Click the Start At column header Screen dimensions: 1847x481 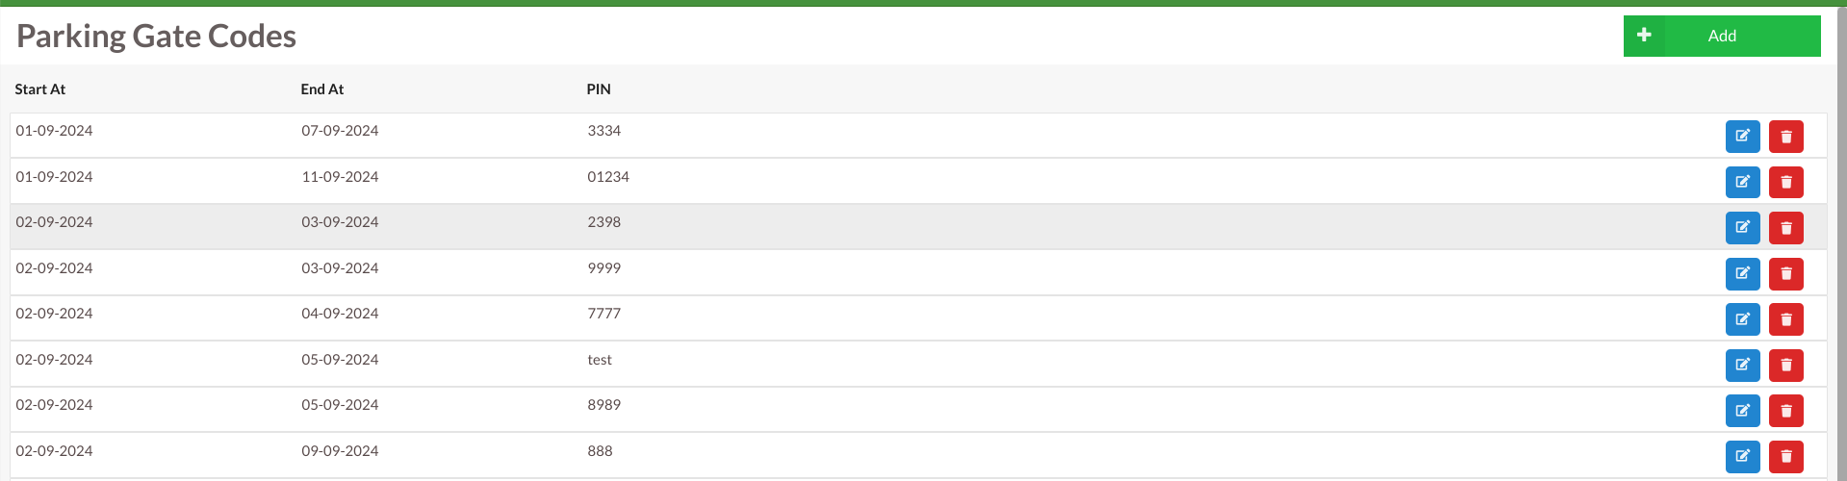click(x=40, y=89)
